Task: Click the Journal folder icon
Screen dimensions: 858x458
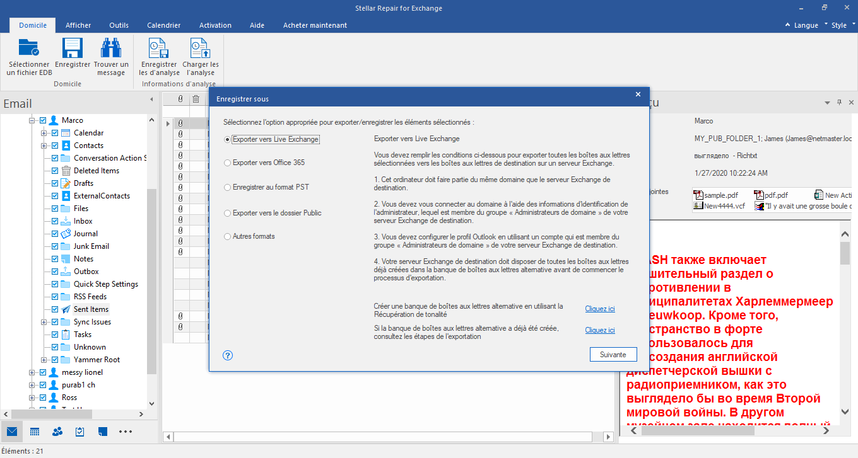Action: (x=66, y=234)
